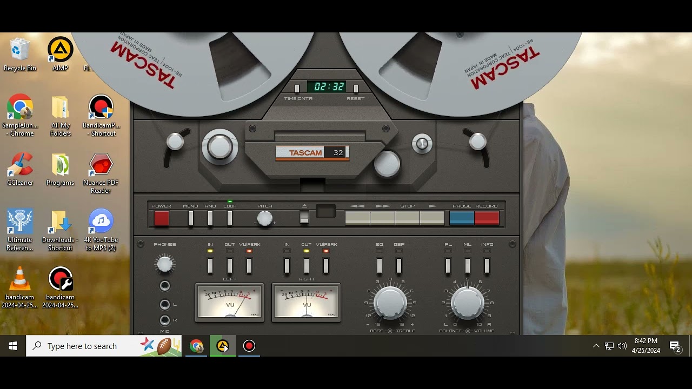Start playback with the play key
The height and width of the screenshot is (389, 692).
[x=432, y=218]
